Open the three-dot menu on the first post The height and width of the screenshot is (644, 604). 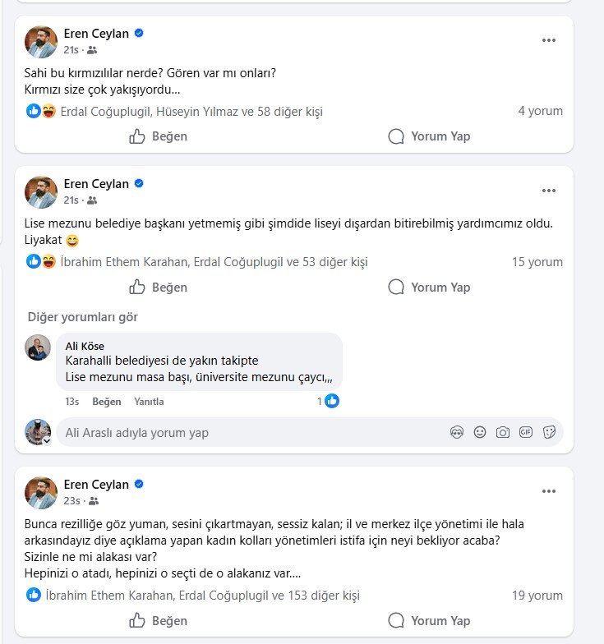pyautogui.click(x=549, y=40)
